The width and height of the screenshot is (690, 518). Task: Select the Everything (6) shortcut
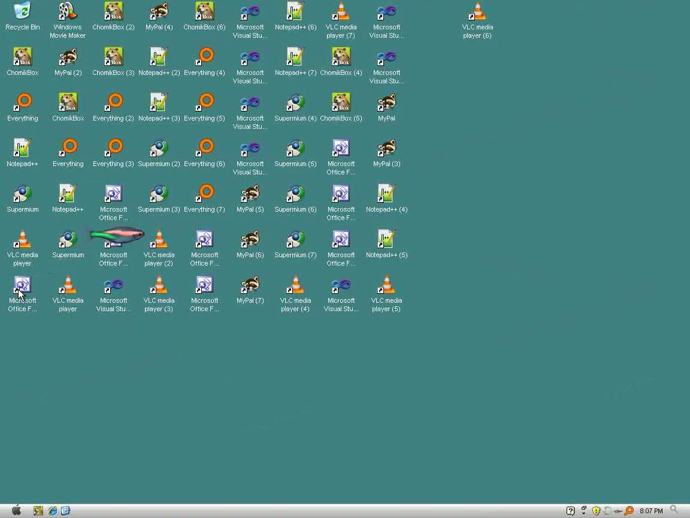coord(205,153)
